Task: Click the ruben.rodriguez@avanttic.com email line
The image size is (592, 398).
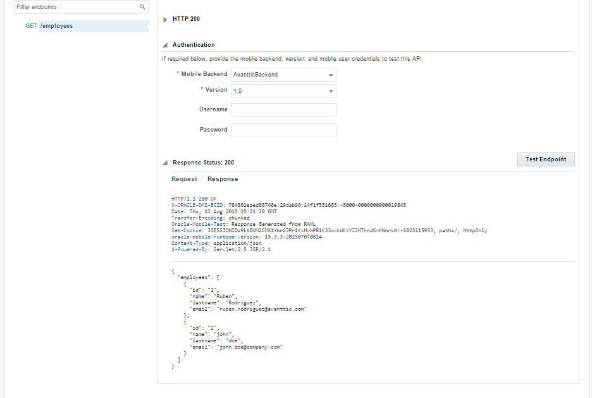Action: [x=248, y=309]
